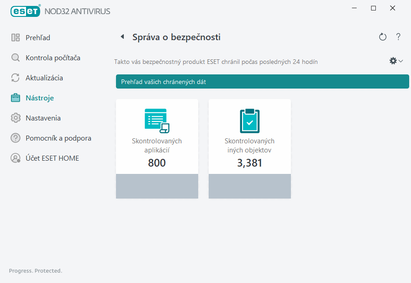Viewport: 411px width, 283px height.
Task: Open the Nástroje toolbox icon
Action: [15, 98]
